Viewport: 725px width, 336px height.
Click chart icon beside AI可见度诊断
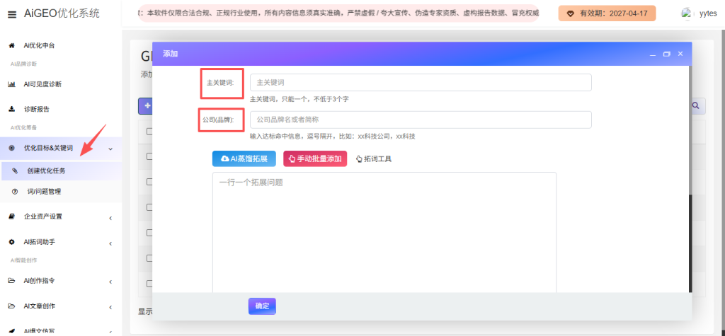pyautogui.click(x=11, y=84)
